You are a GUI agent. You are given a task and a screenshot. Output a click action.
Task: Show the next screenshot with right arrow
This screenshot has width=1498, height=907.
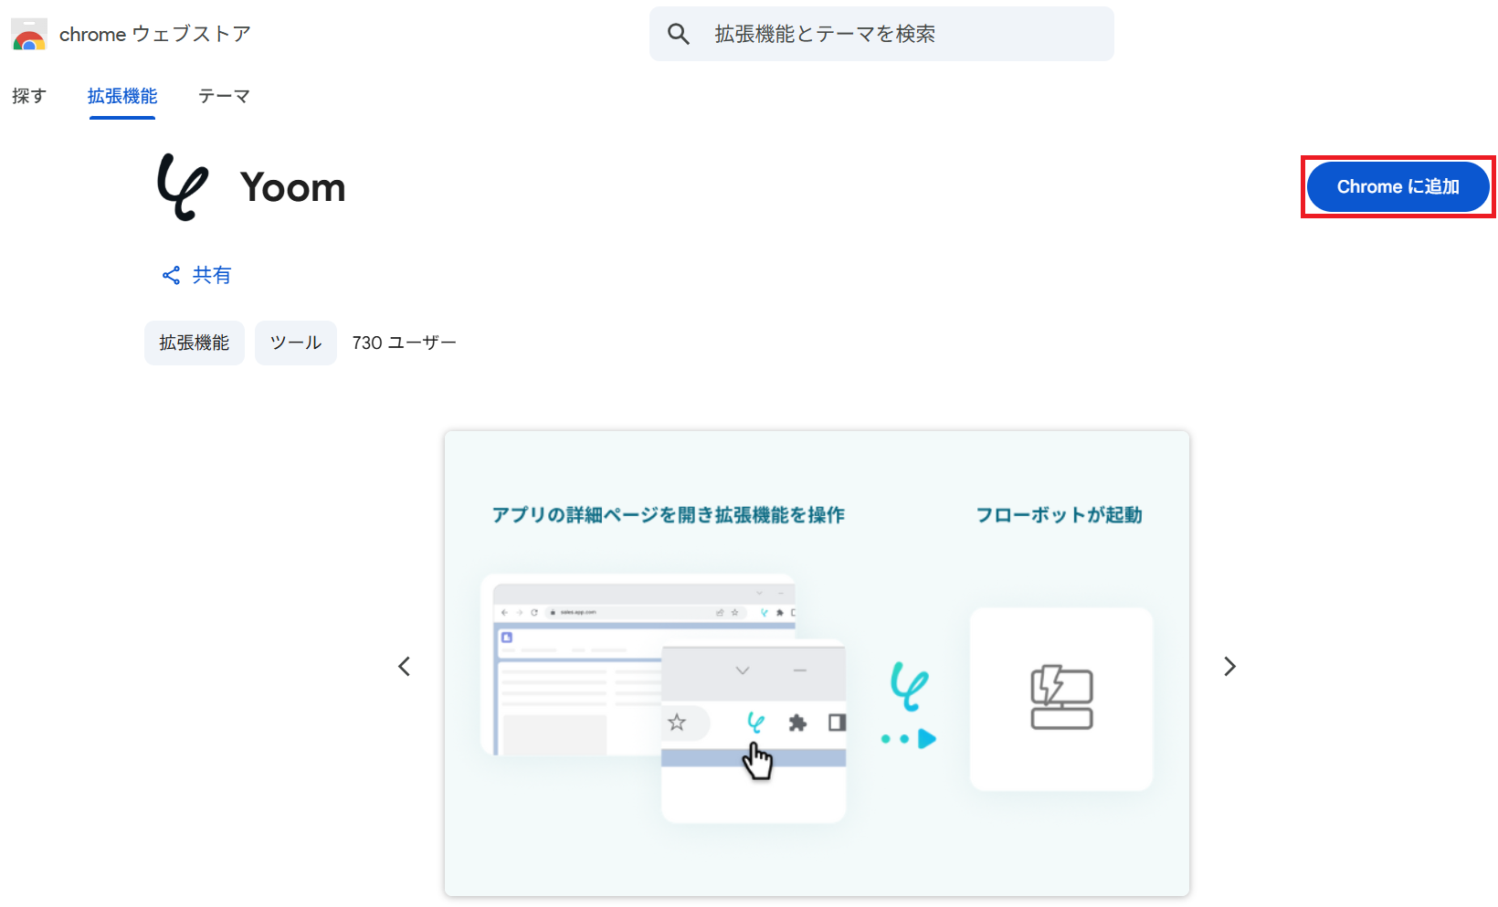1229,667
